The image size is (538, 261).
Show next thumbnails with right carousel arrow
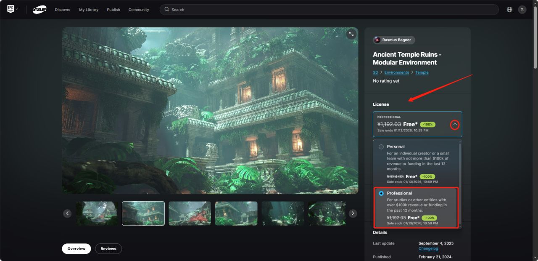[353, 213]
